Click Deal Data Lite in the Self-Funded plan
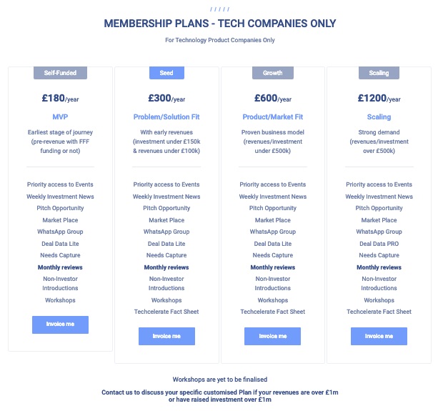 [x=60, y=244]
